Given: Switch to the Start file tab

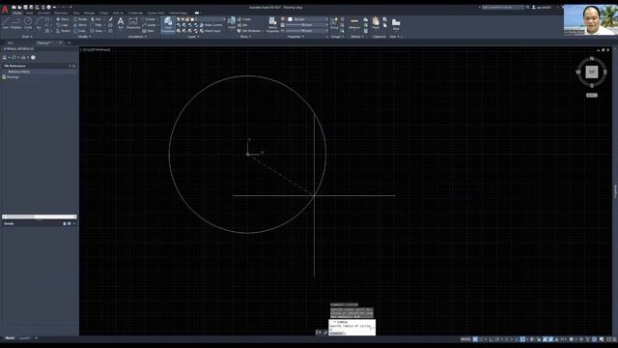Looking at the screenshot, I should click(x=11, y=43).
